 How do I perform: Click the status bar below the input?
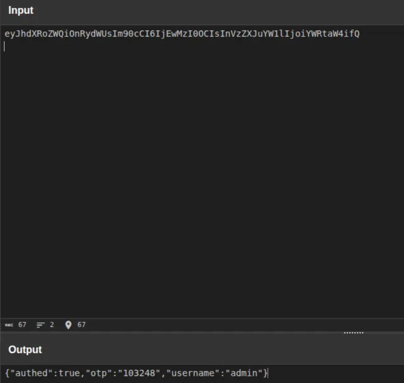(146, 324)
